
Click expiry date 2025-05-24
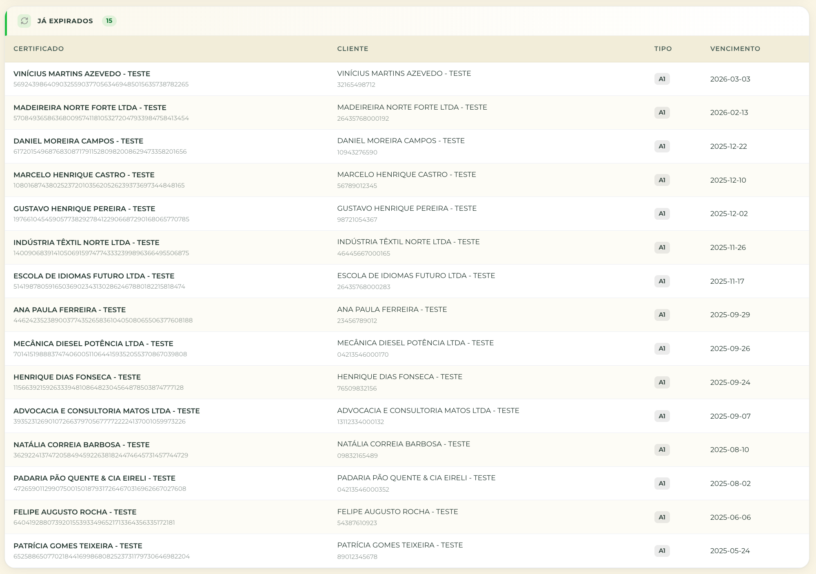tap(730, 551)
